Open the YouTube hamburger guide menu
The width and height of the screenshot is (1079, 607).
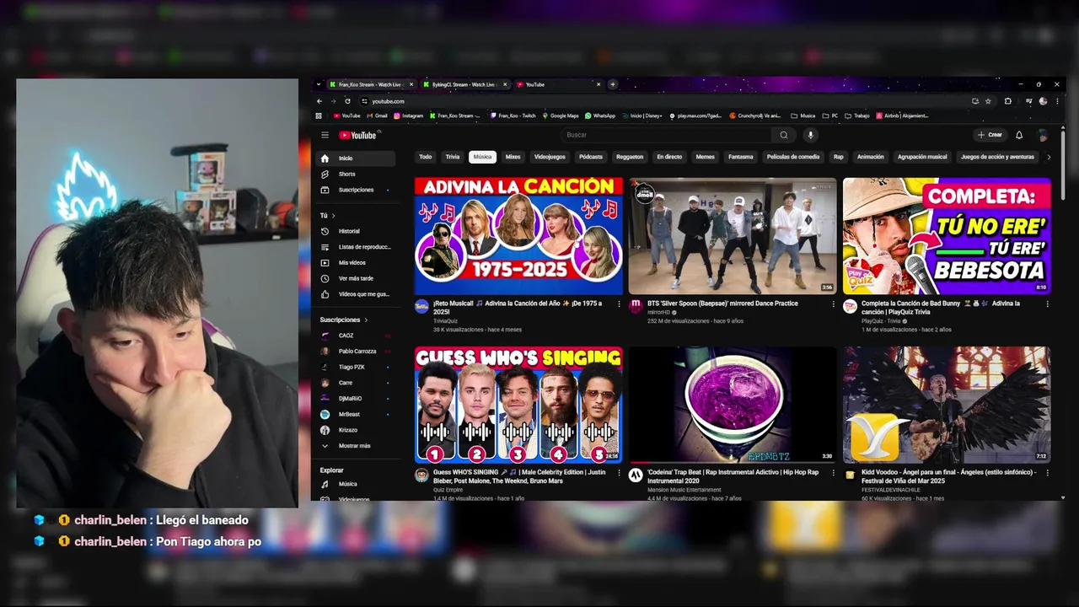coord(325,135)
